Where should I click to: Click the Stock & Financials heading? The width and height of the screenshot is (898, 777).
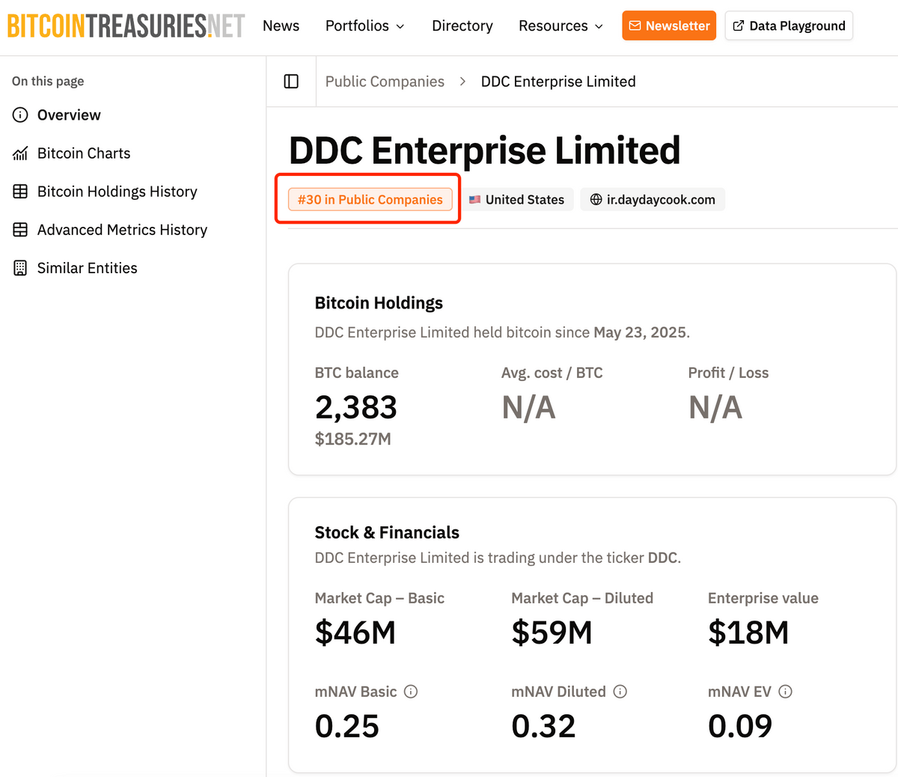[x=387, y=532]
